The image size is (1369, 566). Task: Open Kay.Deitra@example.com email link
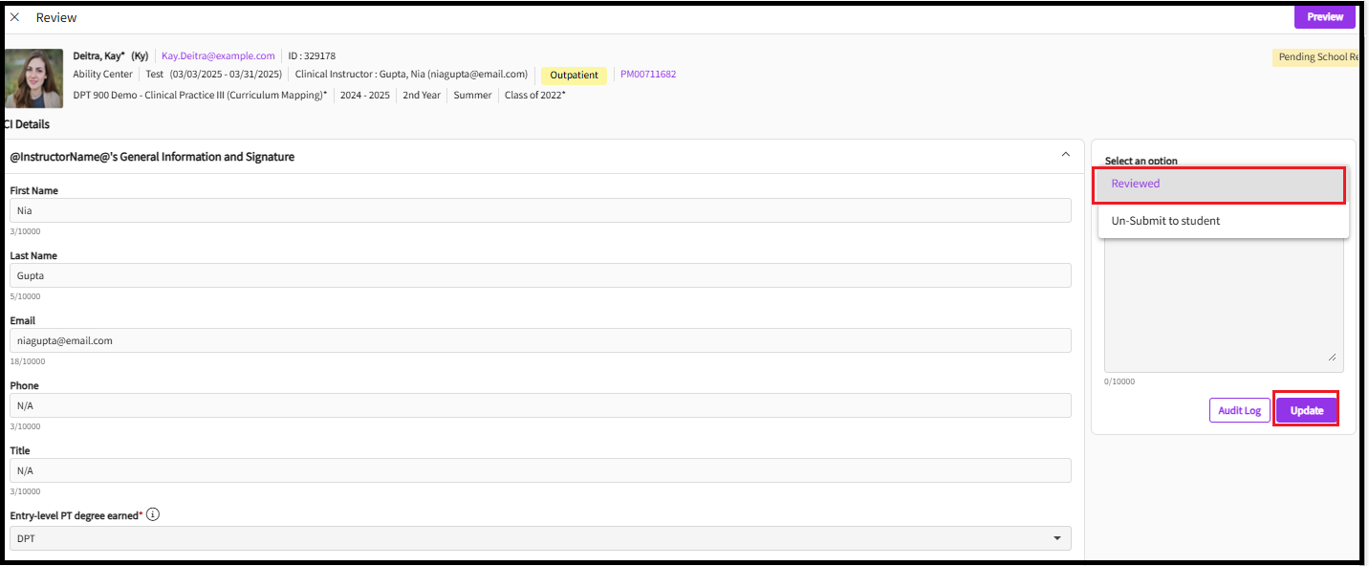(x=218, y=56)
